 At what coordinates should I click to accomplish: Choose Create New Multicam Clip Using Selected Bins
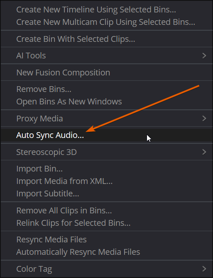click(107, 22)
